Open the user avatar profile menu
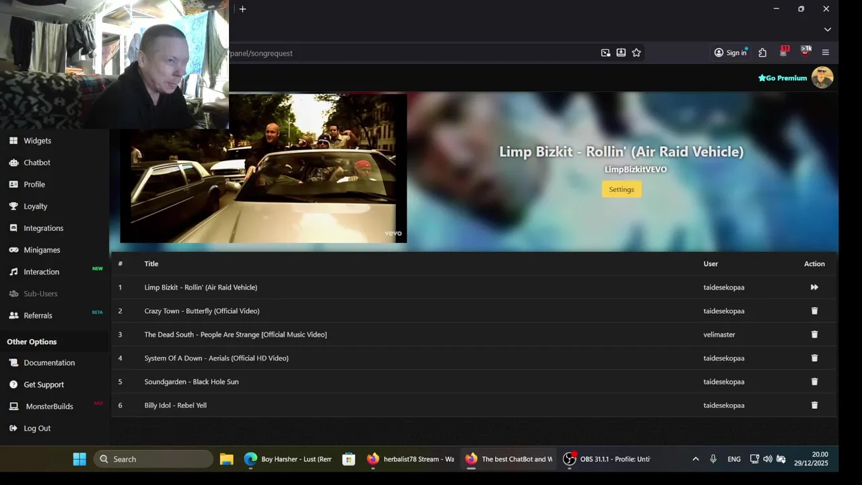Viewport: 862px width, 485px height. (x=822, y=77)
